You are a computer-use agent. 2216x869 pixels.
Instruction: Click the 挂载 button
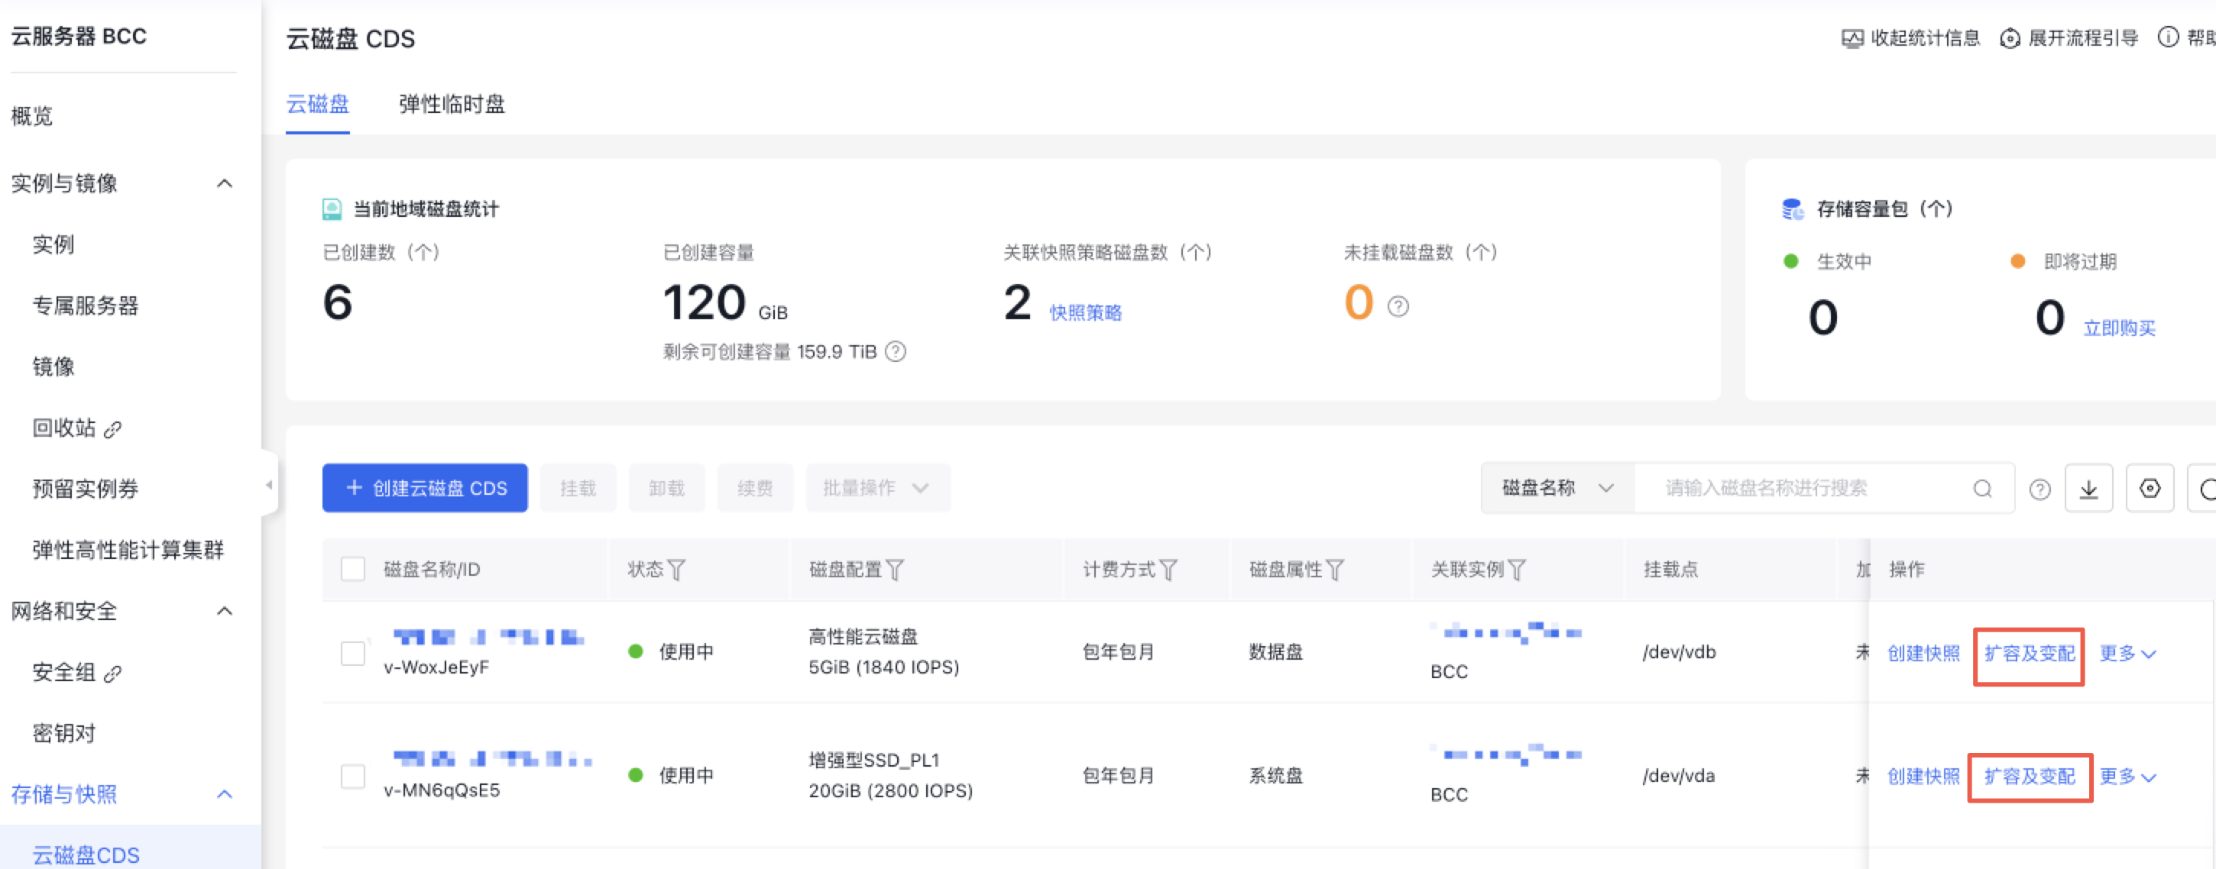(x=578, y=488)
